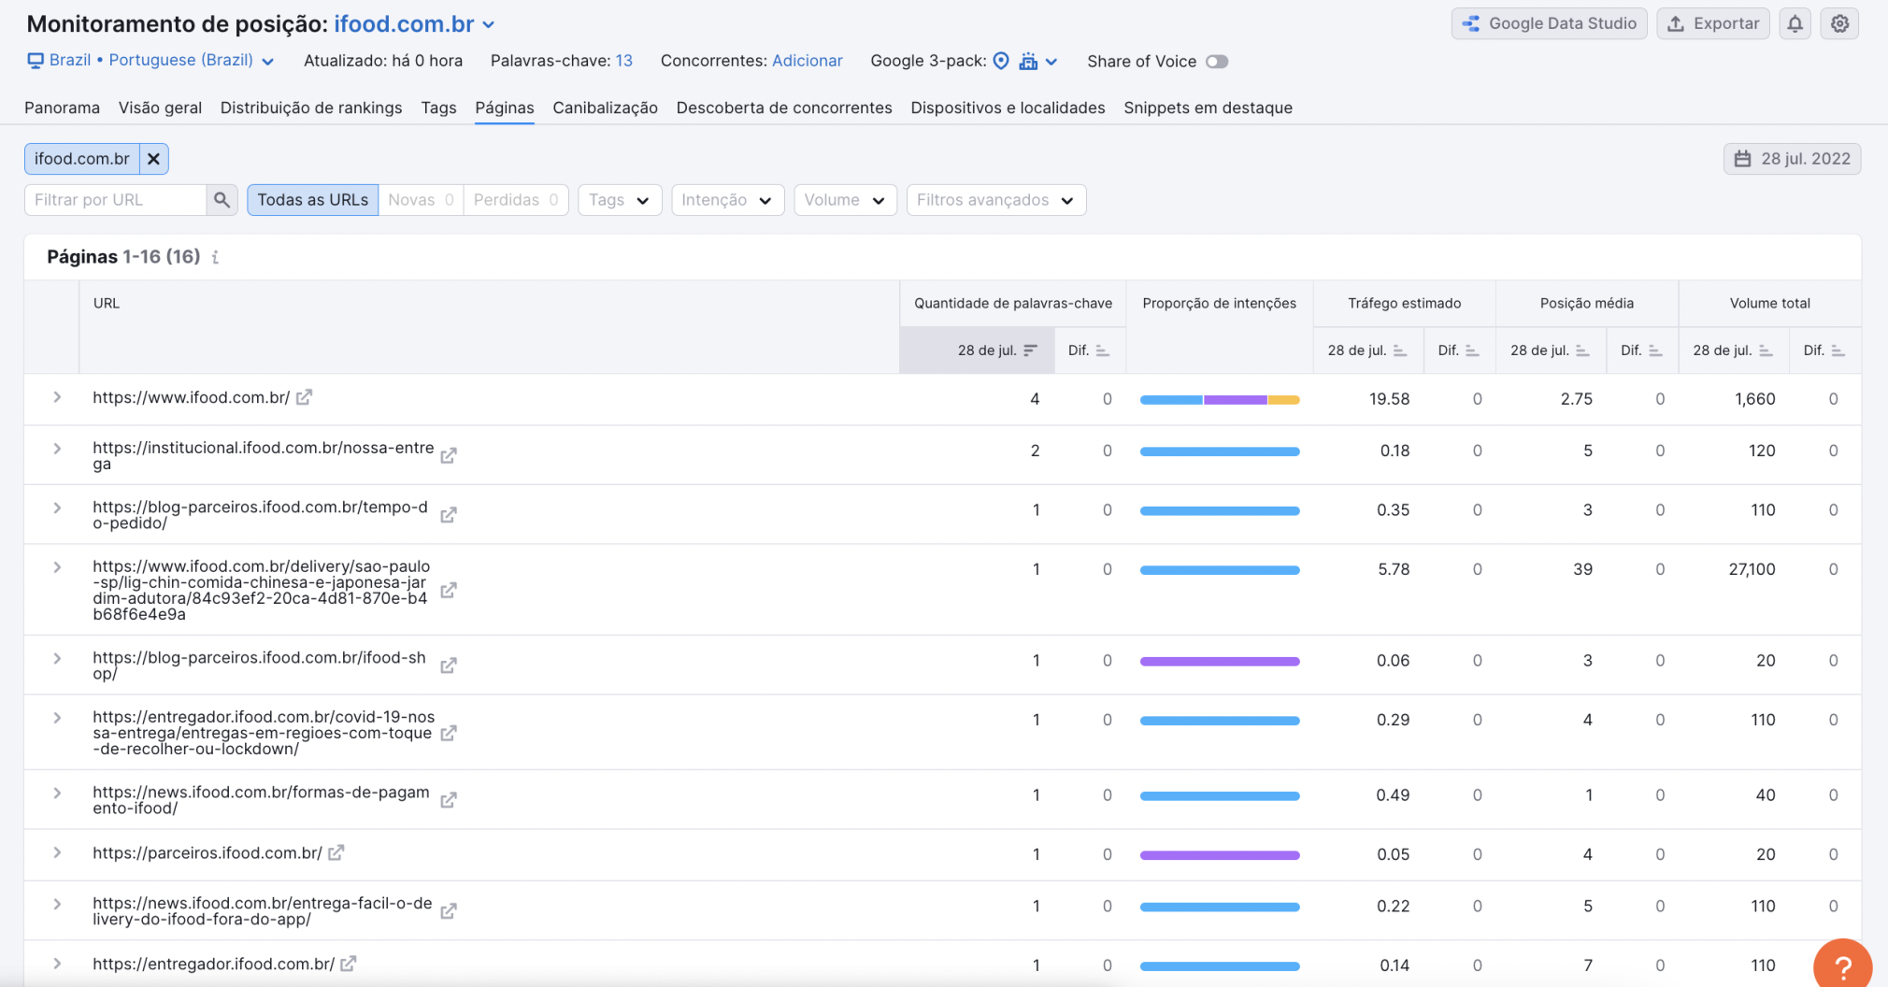1888x987 pixels.
Task: Open external link for institucional nossa-entrega URL
Action: [x=449, y=455]
